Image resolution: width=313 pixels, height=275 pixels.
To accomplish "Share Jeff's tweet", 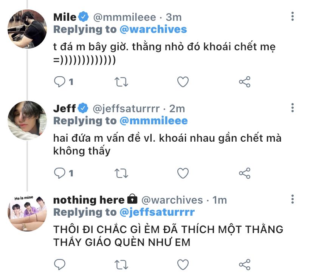I will coord(245,173).
